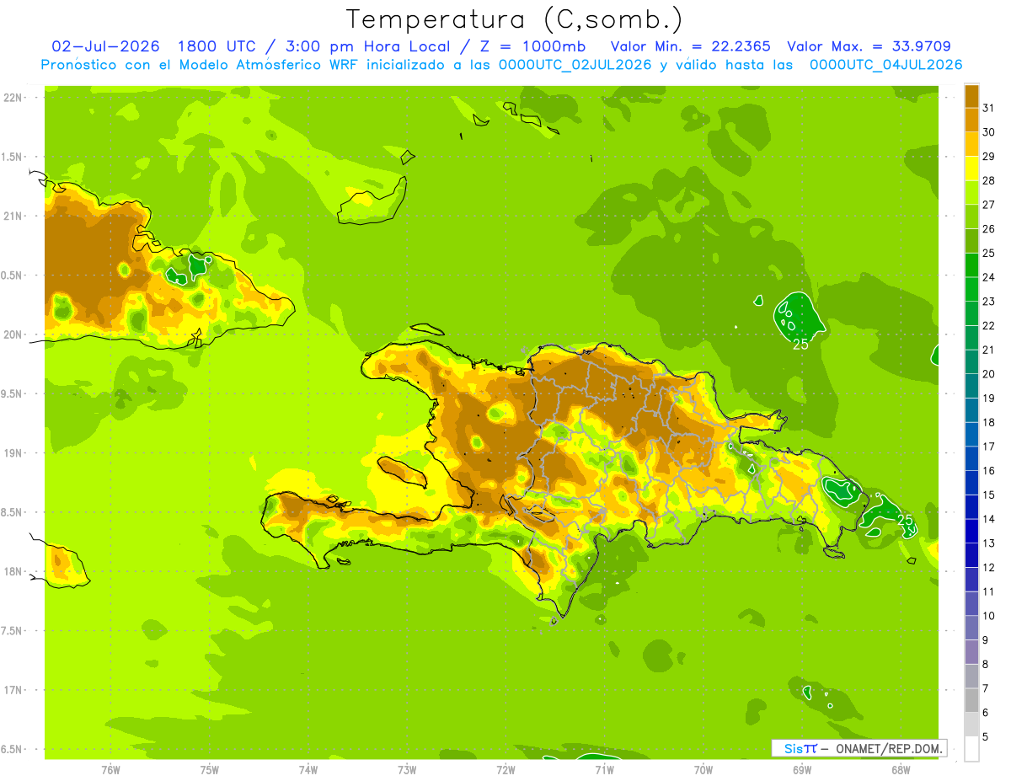Click the white legend swatch below 5
Screen dimensions: 1011x781
click(971, 749)
